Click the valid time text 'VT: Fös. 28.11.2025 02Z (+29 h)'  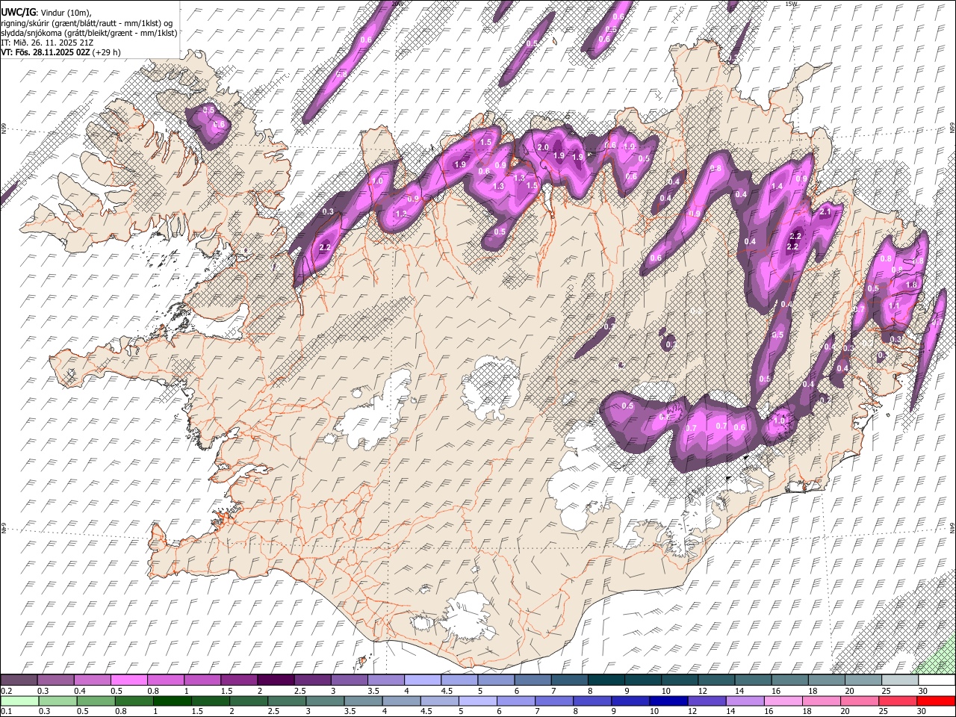point(60,52)
